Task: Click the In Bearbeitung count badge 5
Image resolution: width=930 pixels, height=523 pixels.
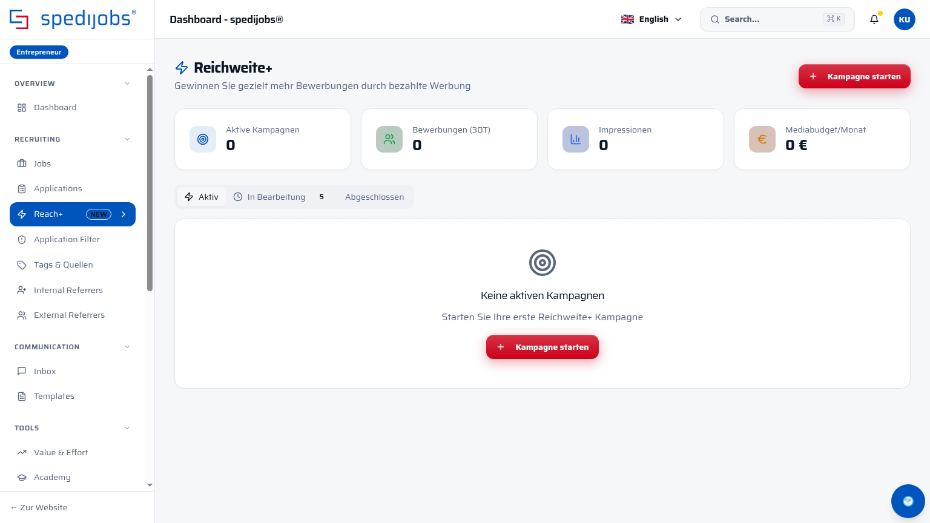Action: (x=322, y=197)
